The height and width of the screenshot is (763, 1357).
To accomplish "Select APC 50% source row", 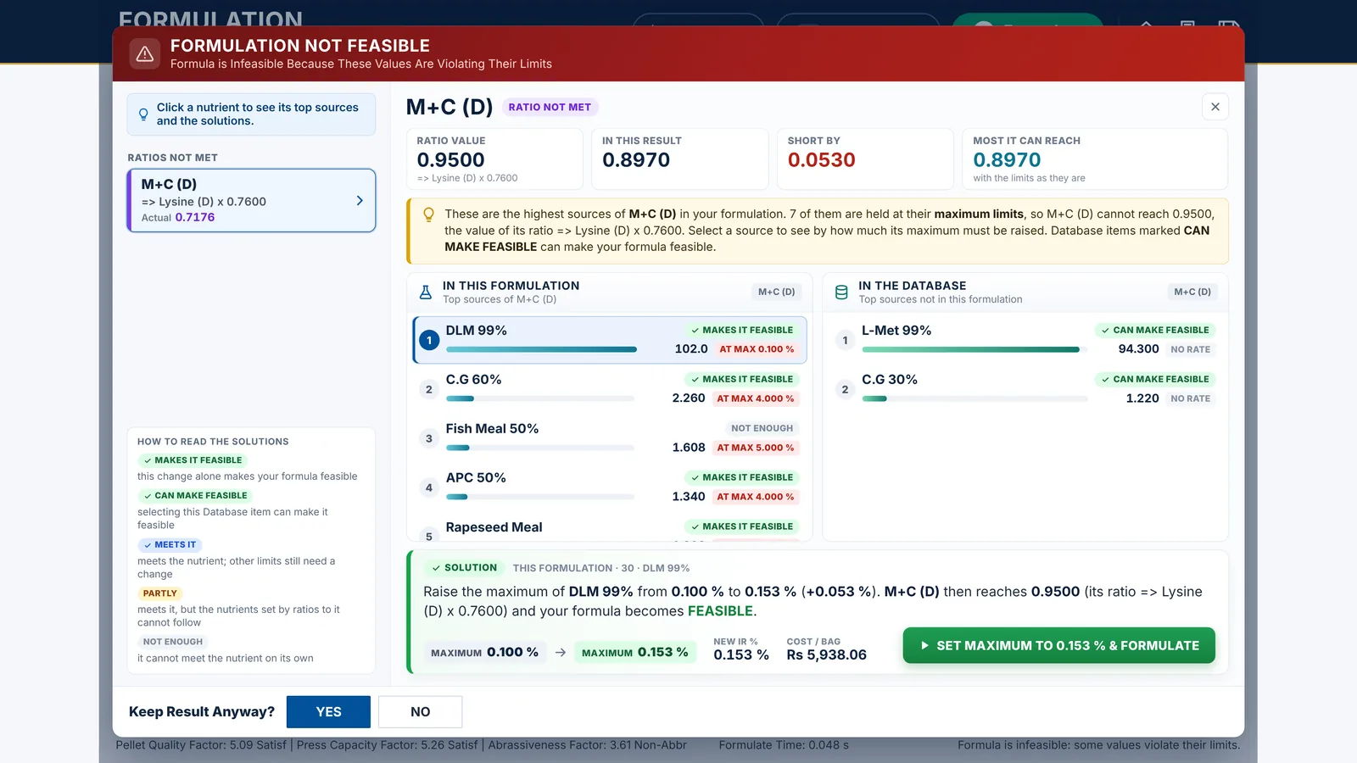I will [x=609, y=487].
